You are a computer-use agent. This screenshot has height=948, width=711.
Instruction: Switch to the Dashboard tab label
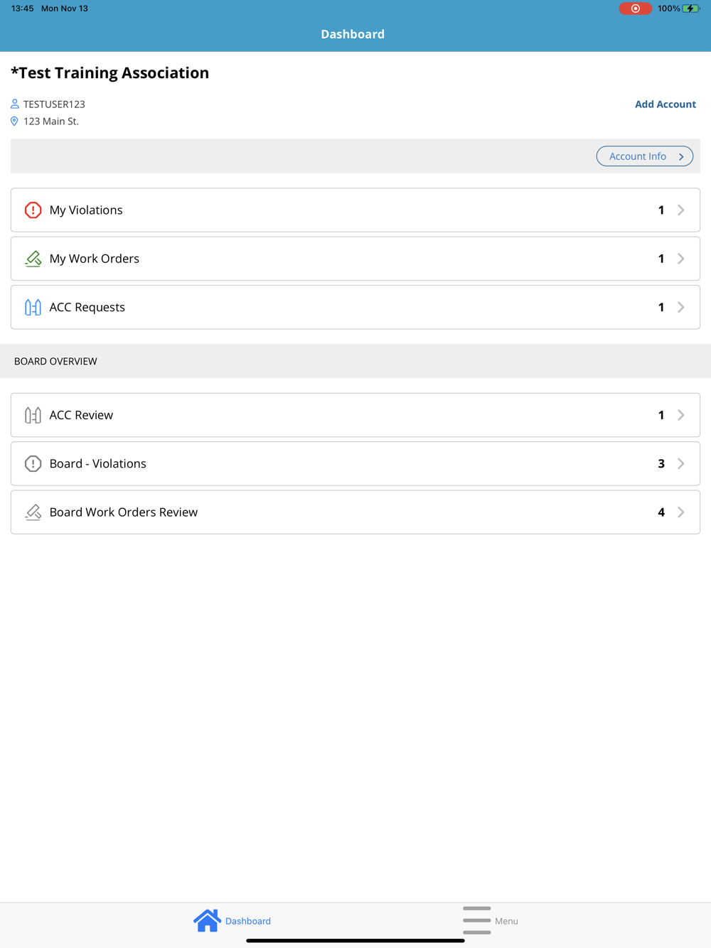point(248,921)
